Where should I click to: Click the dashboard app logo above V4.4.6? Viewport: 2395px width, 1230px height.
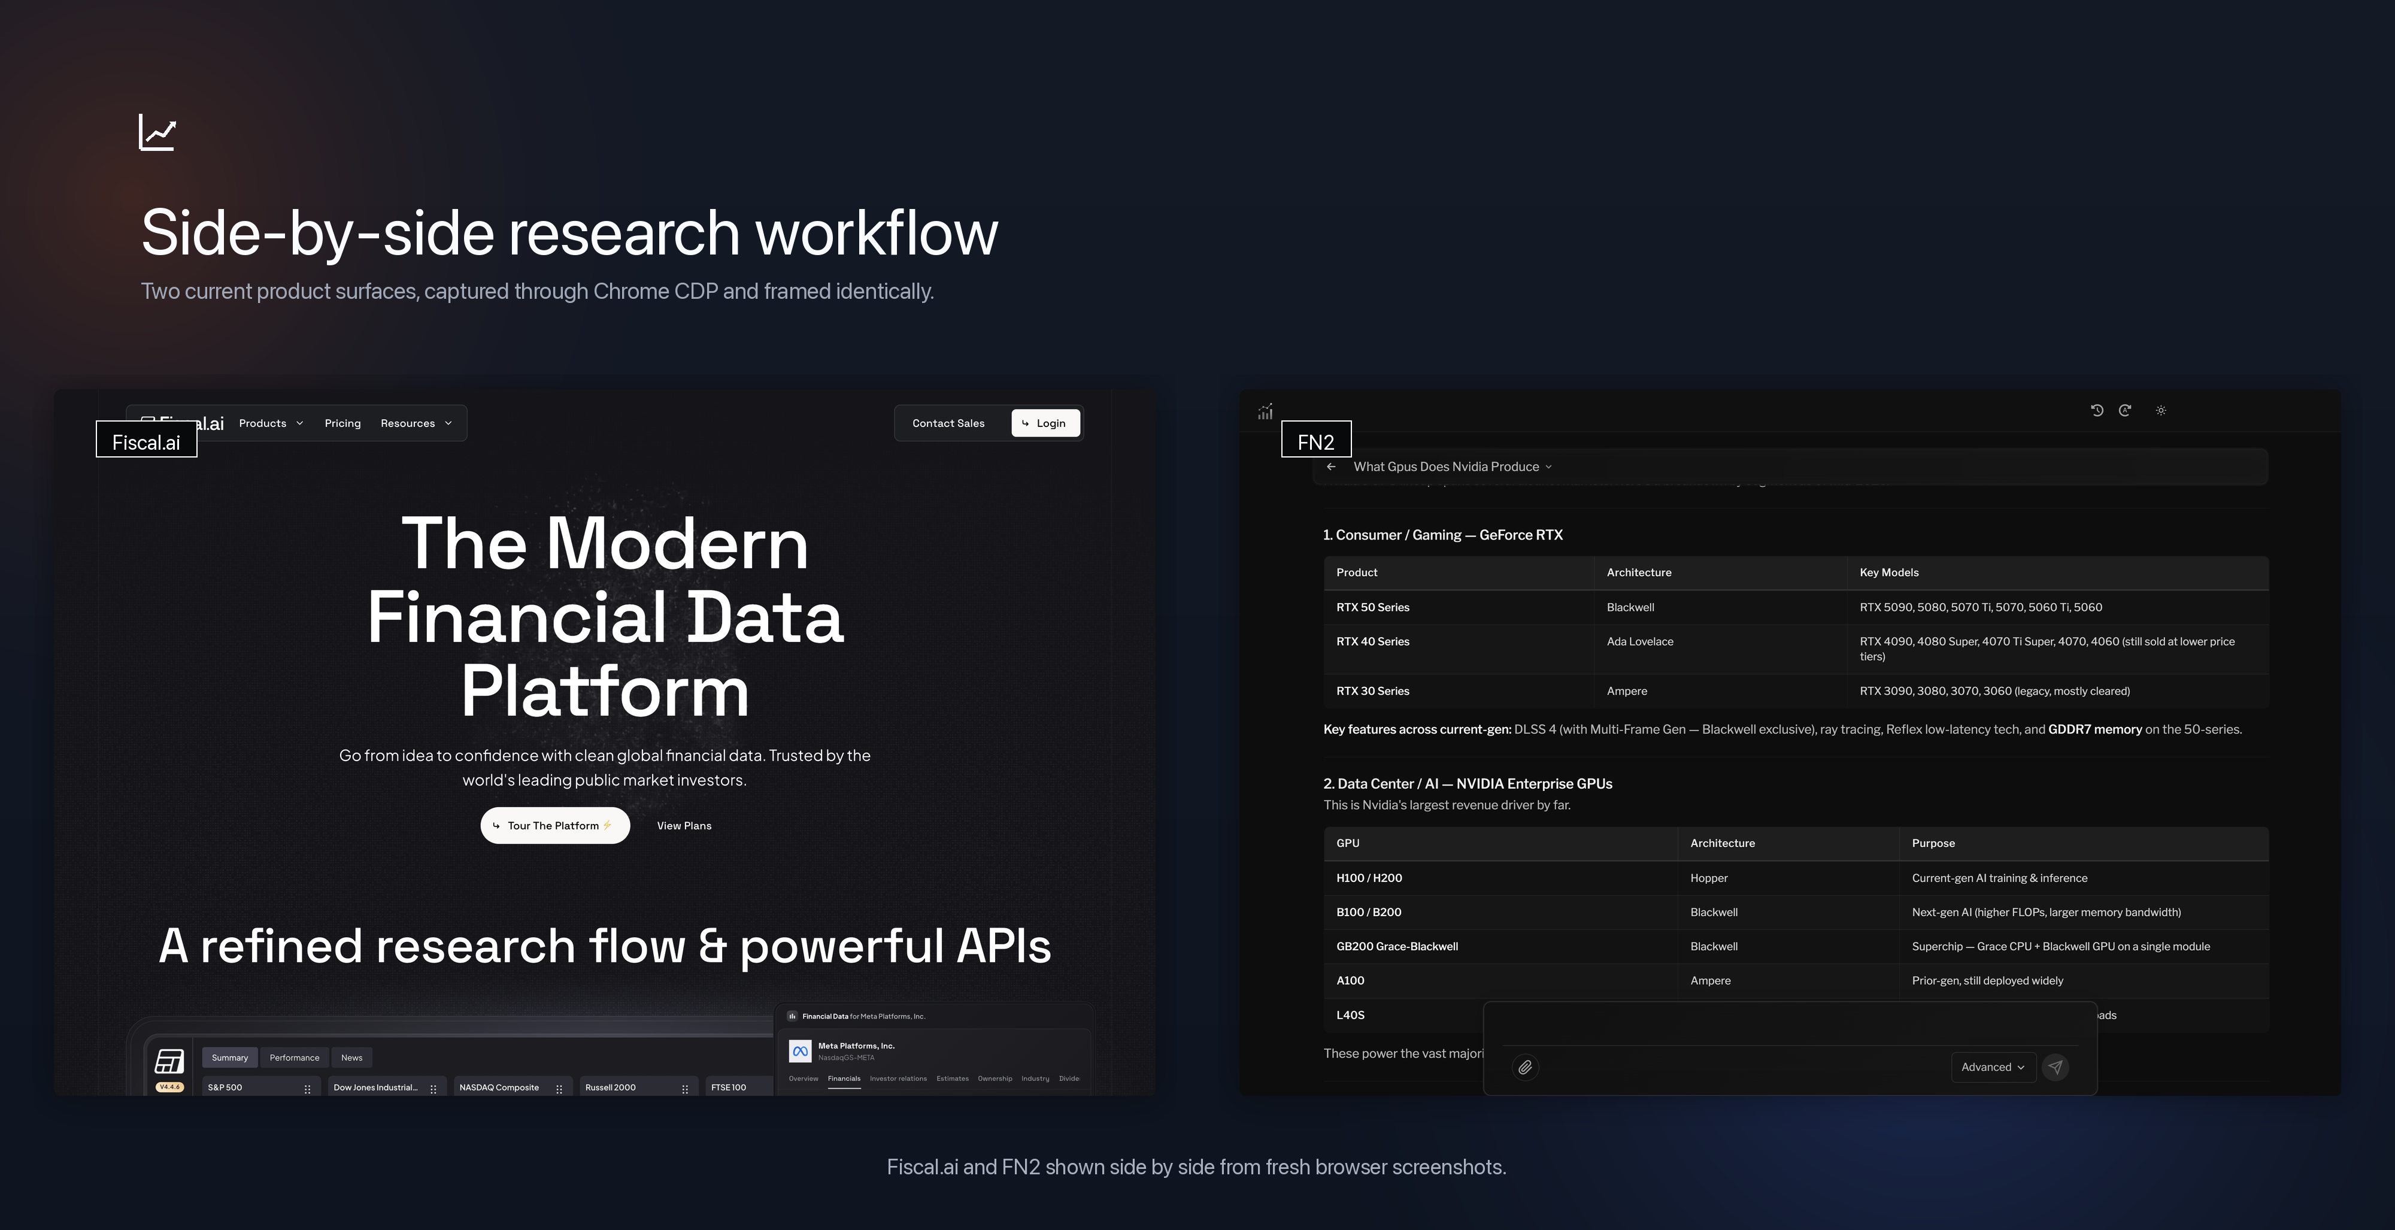tap(169, 1061)
